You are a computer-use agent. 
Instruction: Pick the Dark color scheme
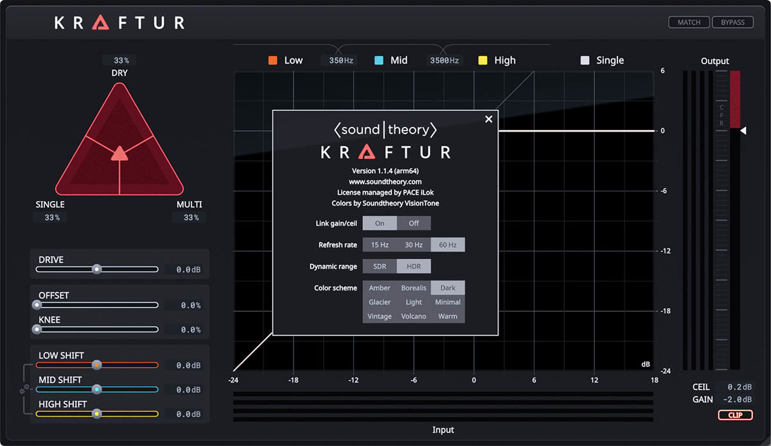[448, 288]
